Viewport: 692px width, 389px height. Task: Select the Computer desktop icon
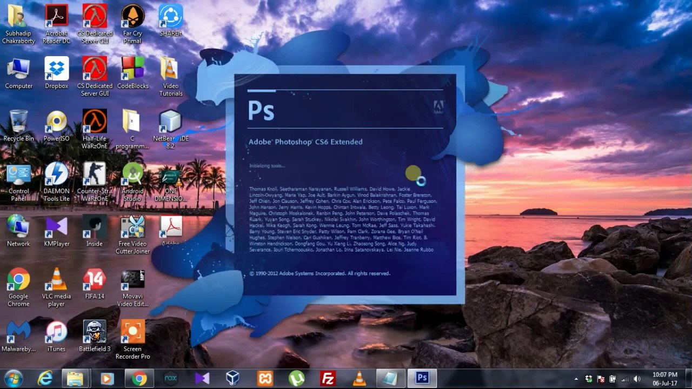point(19,73)
